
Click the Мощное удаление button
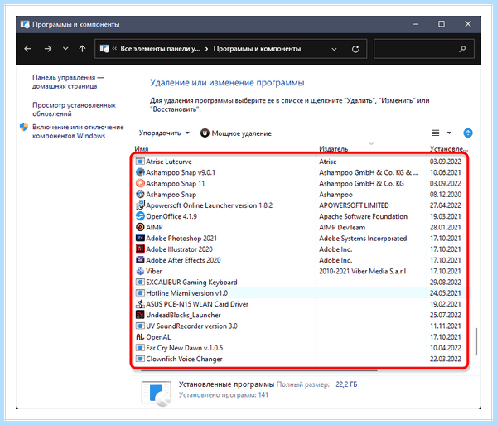pos(236,133)
